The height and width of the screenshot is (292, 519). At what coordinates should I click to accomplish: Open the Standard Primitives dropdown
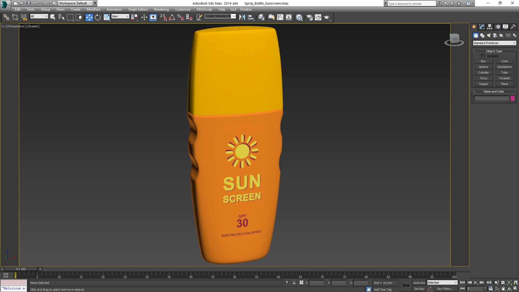(x=494, y=43)
